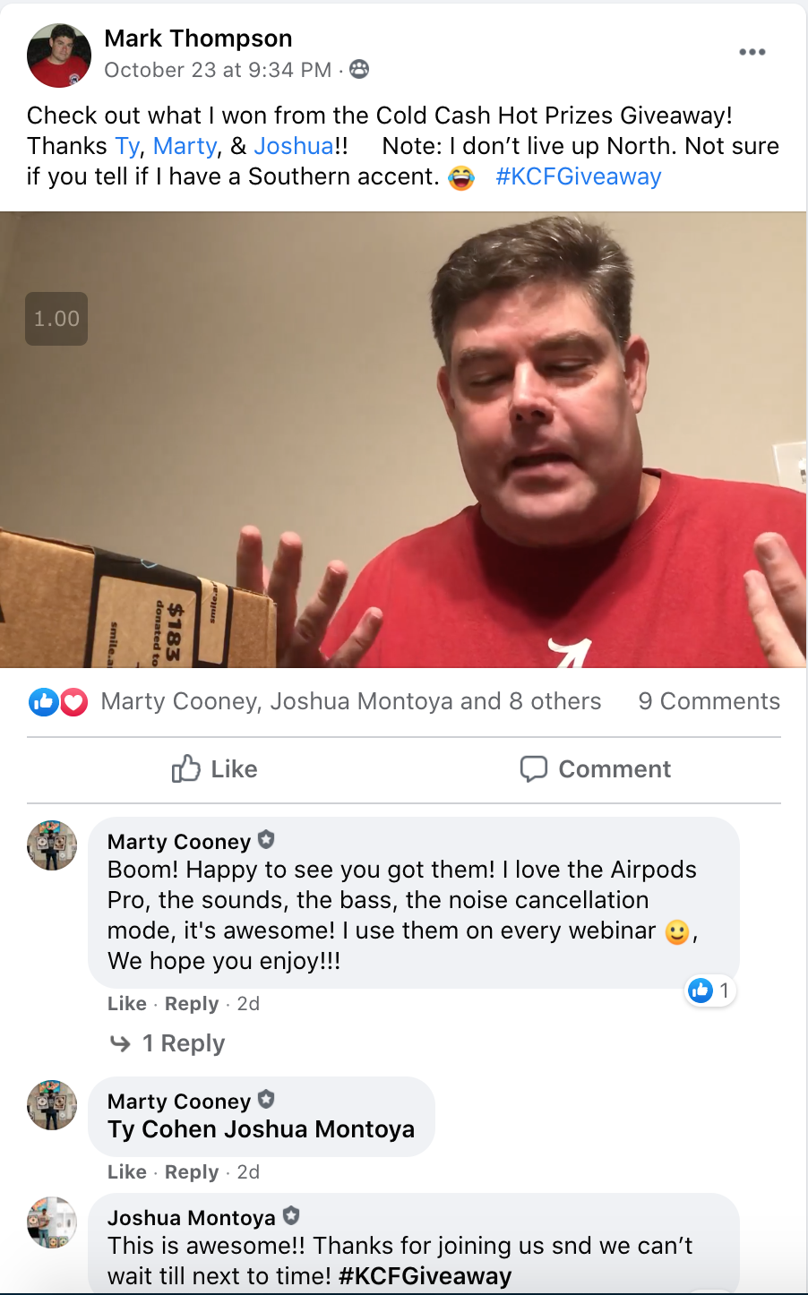Open the tagged name Ty
808x1295 pixels.
pos(127,146)
